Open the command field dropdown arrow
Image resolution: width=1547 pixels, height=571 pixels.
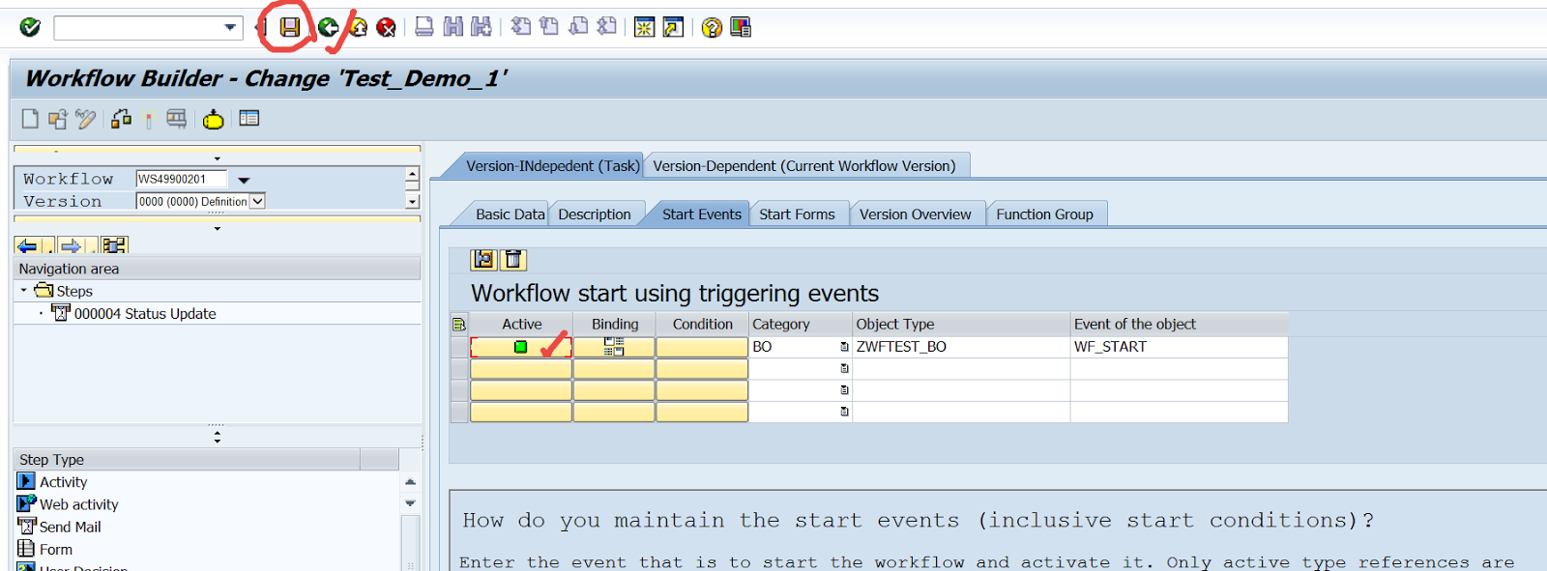(230, 27)
